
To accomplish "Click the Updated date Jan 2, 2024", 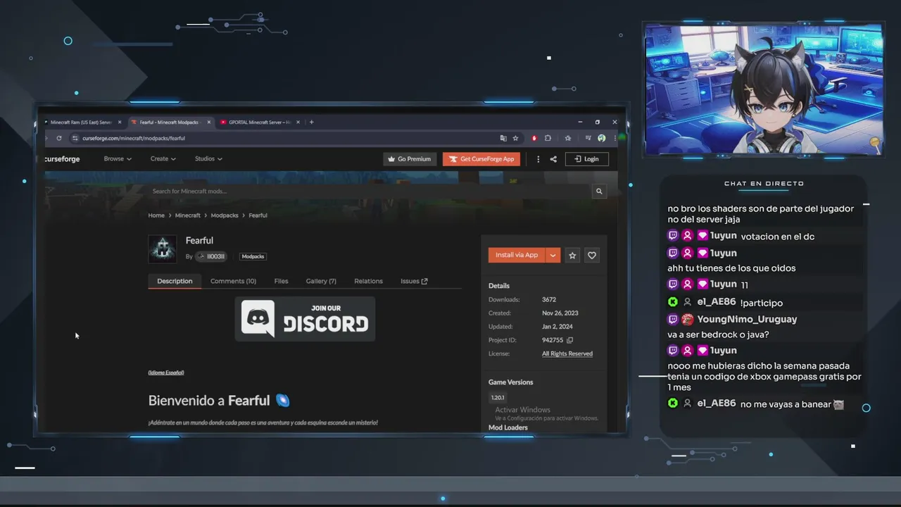I will pos(557,327).
